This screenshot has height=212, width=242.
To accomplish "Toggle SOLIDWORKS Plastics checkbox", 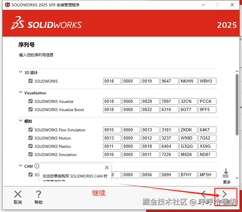I will tap(31, 146).
